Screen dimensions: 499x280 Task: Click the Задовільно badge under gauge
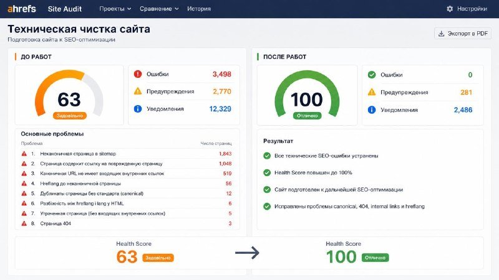pyautogui.click(x=69, y=116)
